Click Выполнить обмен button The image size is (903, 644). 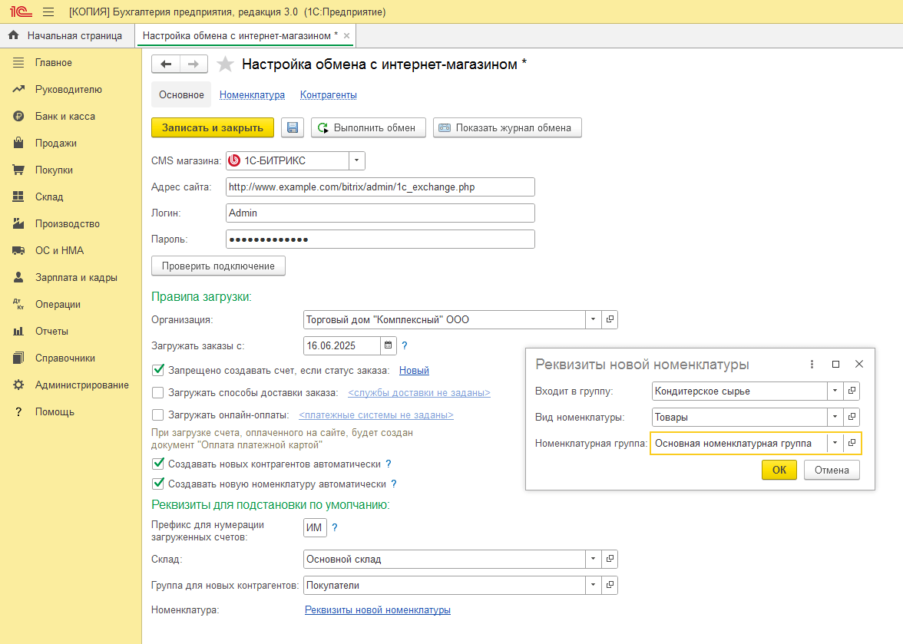[x=369, y=127]
